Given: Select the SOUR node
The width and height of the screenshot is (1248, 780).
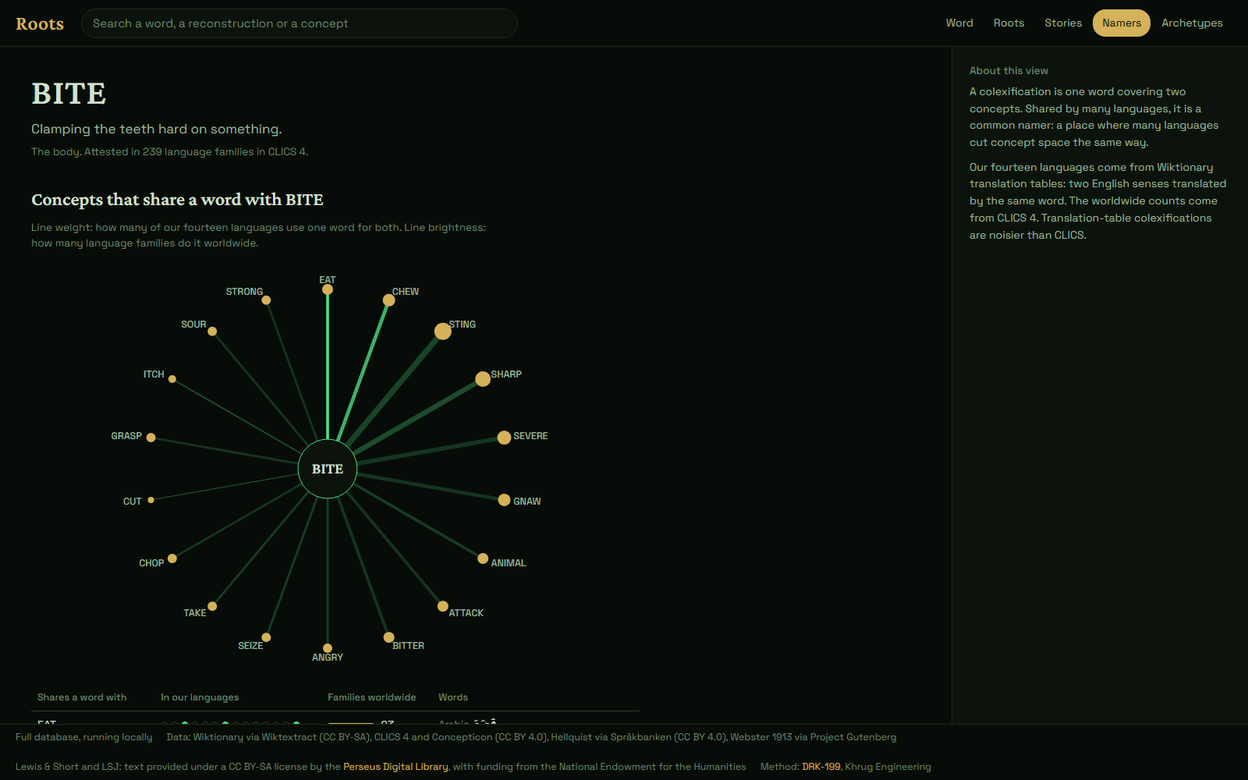Looking at the screenshot, I should tap(212, 331).
